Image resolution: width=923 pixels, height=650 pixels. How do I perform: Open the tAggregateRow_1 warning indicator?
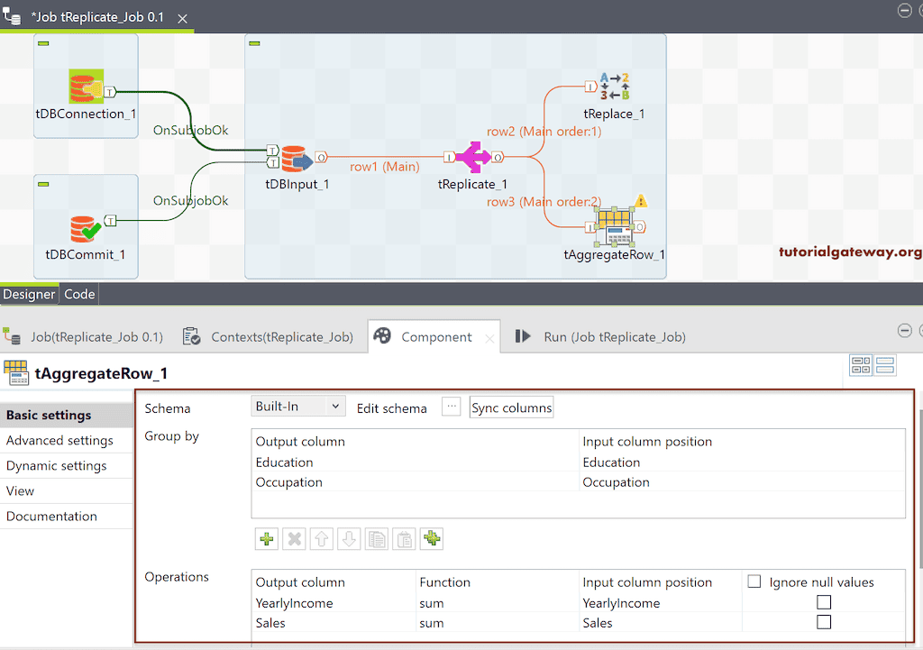click(641, 202)
